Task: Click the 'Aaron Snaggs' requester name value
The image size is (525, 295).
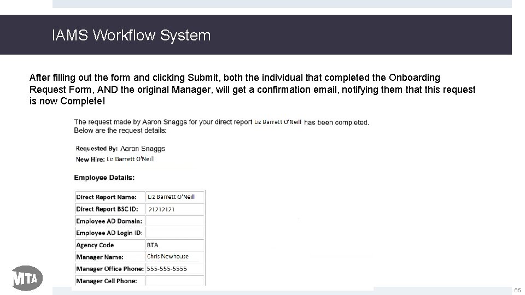Action: coord(143,149)
